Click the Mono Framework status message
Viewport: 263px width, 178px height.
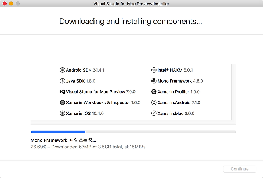coord(64,140)
